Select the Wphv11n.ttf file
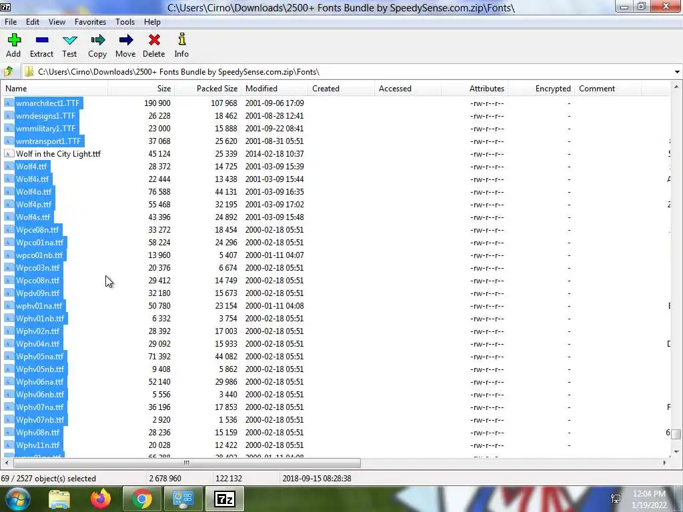 point(37,445)
